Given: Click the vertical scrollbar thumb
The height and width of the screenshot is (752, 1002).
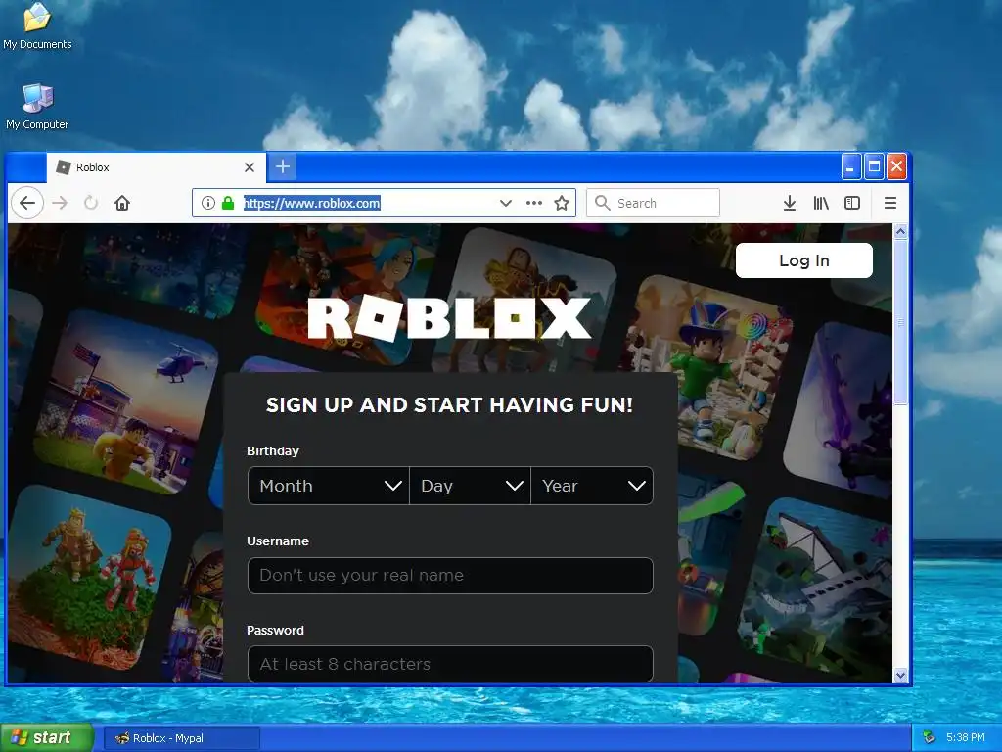Looking at the screenshot, I should tap(900, 321).
